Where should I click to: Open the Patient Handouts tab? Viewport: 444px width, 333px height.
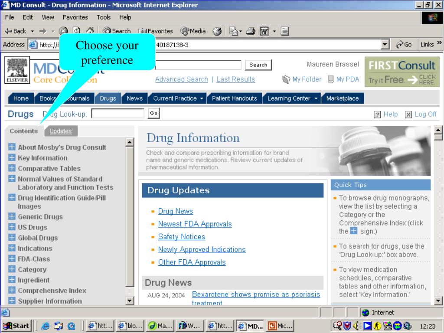[x=235, y=98]
